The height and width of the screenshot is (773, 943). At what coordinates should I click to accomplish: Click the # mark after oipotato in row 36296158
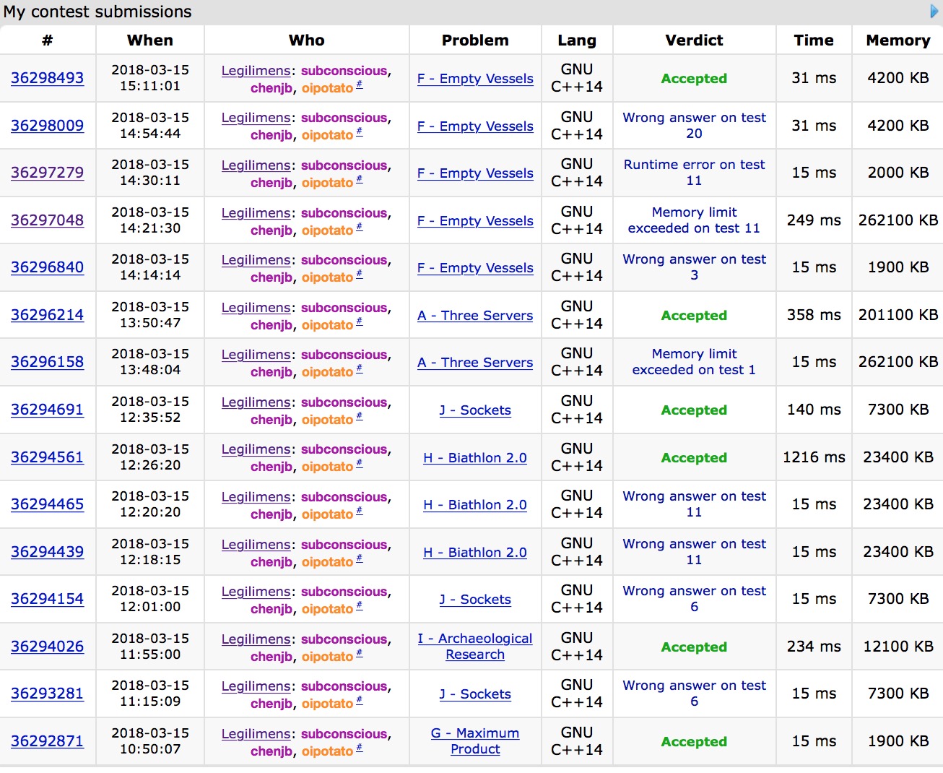360,369
